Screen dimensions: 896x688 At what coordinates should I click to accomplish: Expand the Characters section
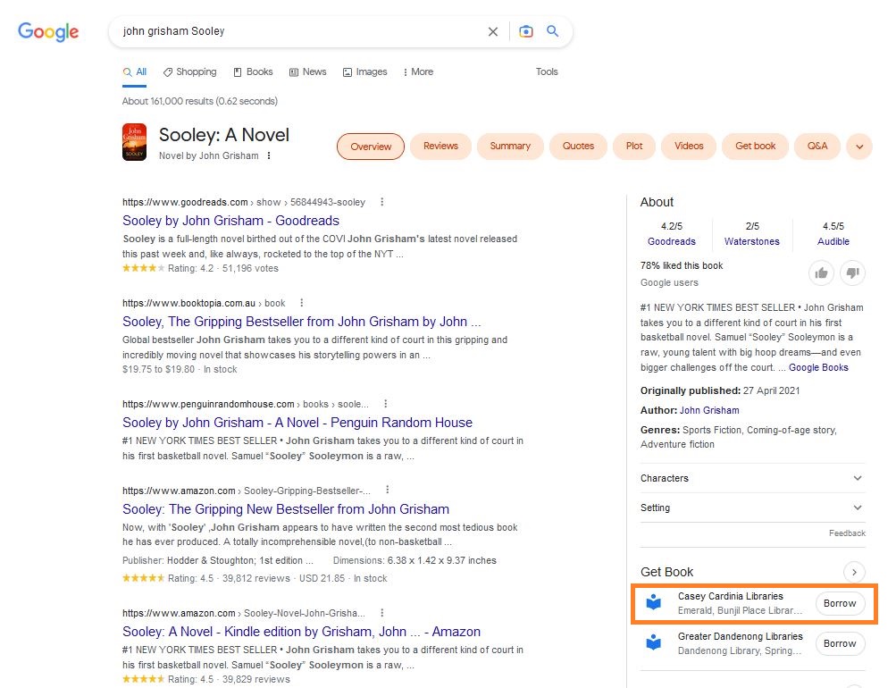click(x=752, y=478)
